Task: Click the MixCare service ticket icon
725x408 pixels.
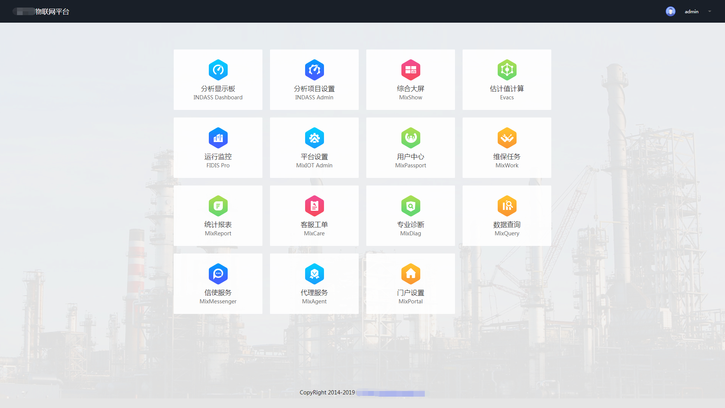Action: click(x=314, y=206)
